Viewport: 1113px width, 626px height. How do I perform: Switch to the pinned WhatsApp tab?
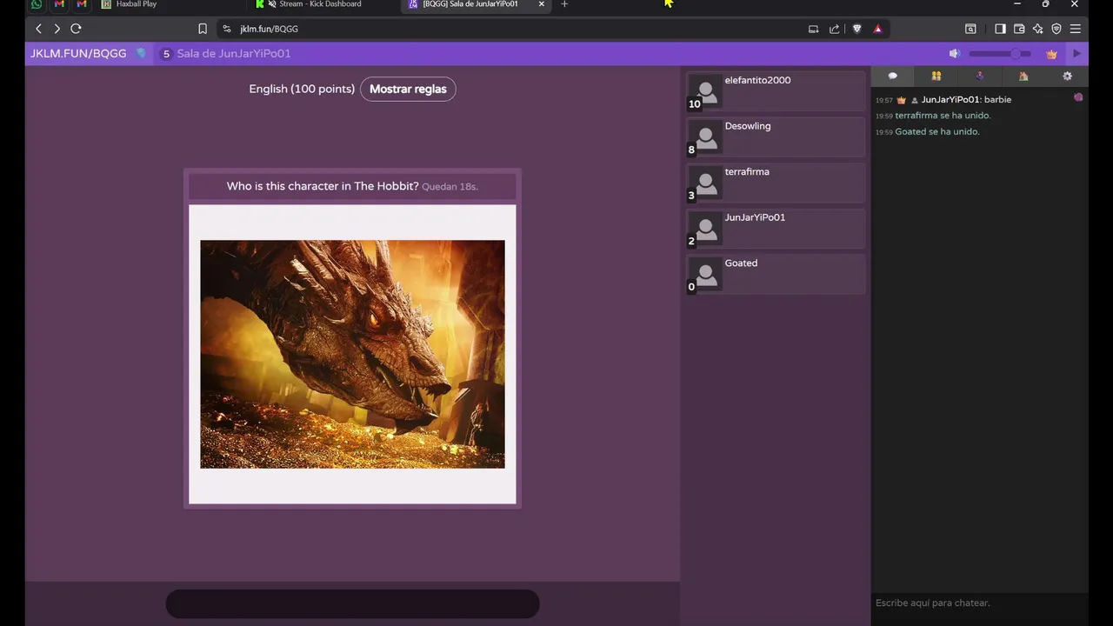[x=37, y=4]
